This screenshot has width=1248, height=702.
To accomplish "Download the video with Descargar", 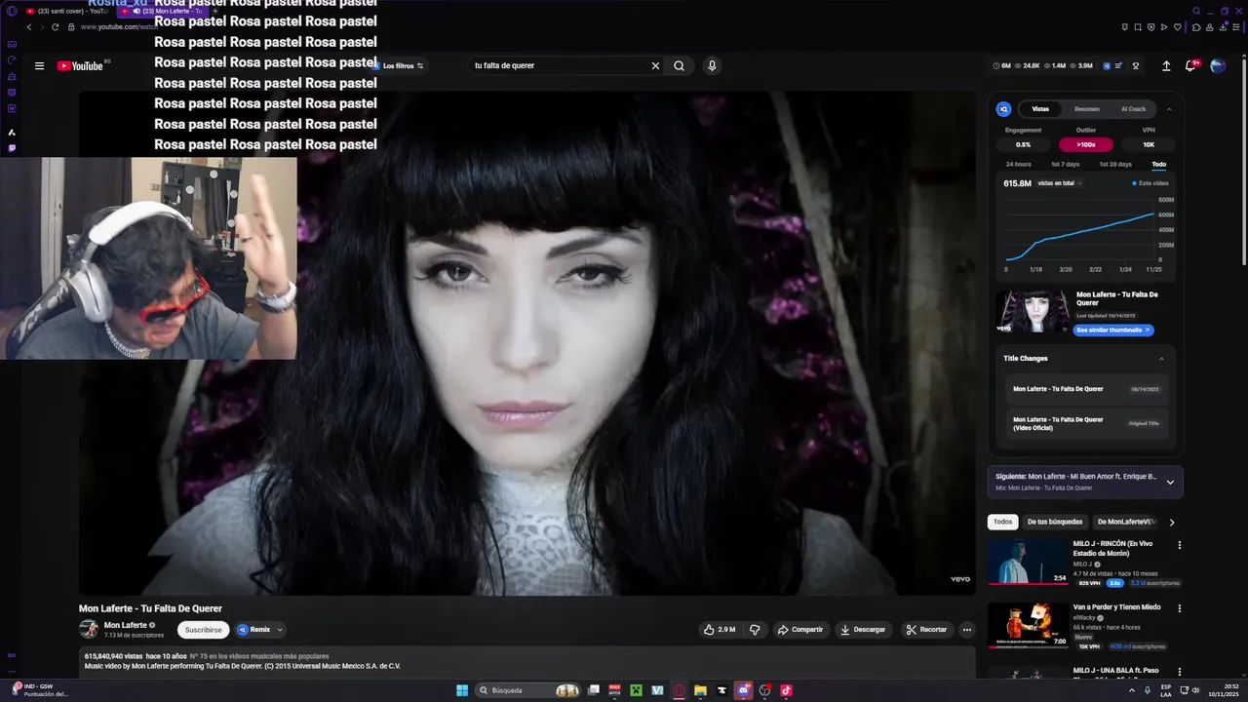I will (864, 630).
